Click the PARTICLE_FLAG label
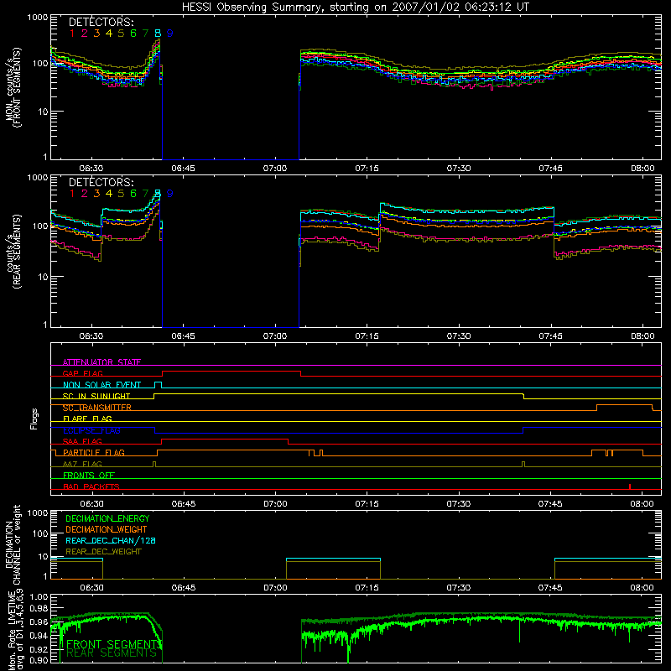 click(x=94, y=452)
